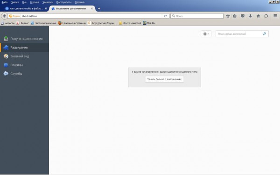Viewport: 280px width, 175px height.
Task: Open 'Службы' category in sidebar
Action: 24,74
